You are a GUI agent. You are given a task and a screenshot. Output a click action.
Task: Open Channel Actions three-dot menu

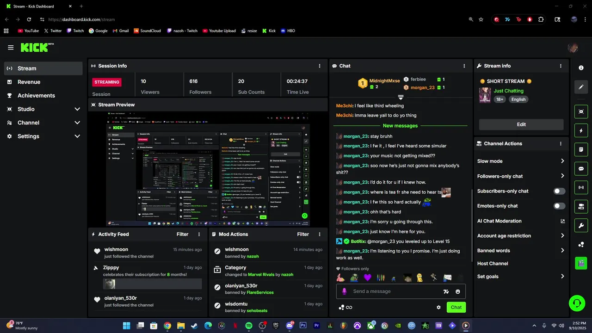561,143
